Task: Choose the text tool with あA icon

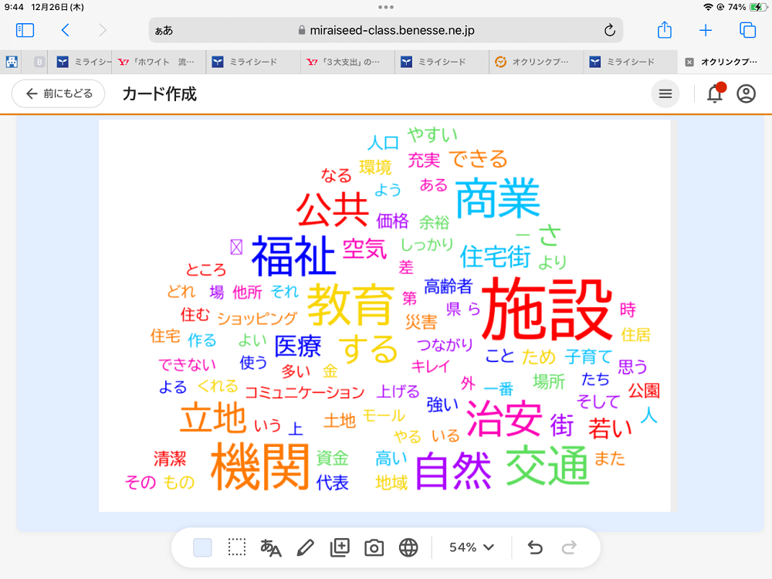Action: pyautogui.click(x=271, y=547)
